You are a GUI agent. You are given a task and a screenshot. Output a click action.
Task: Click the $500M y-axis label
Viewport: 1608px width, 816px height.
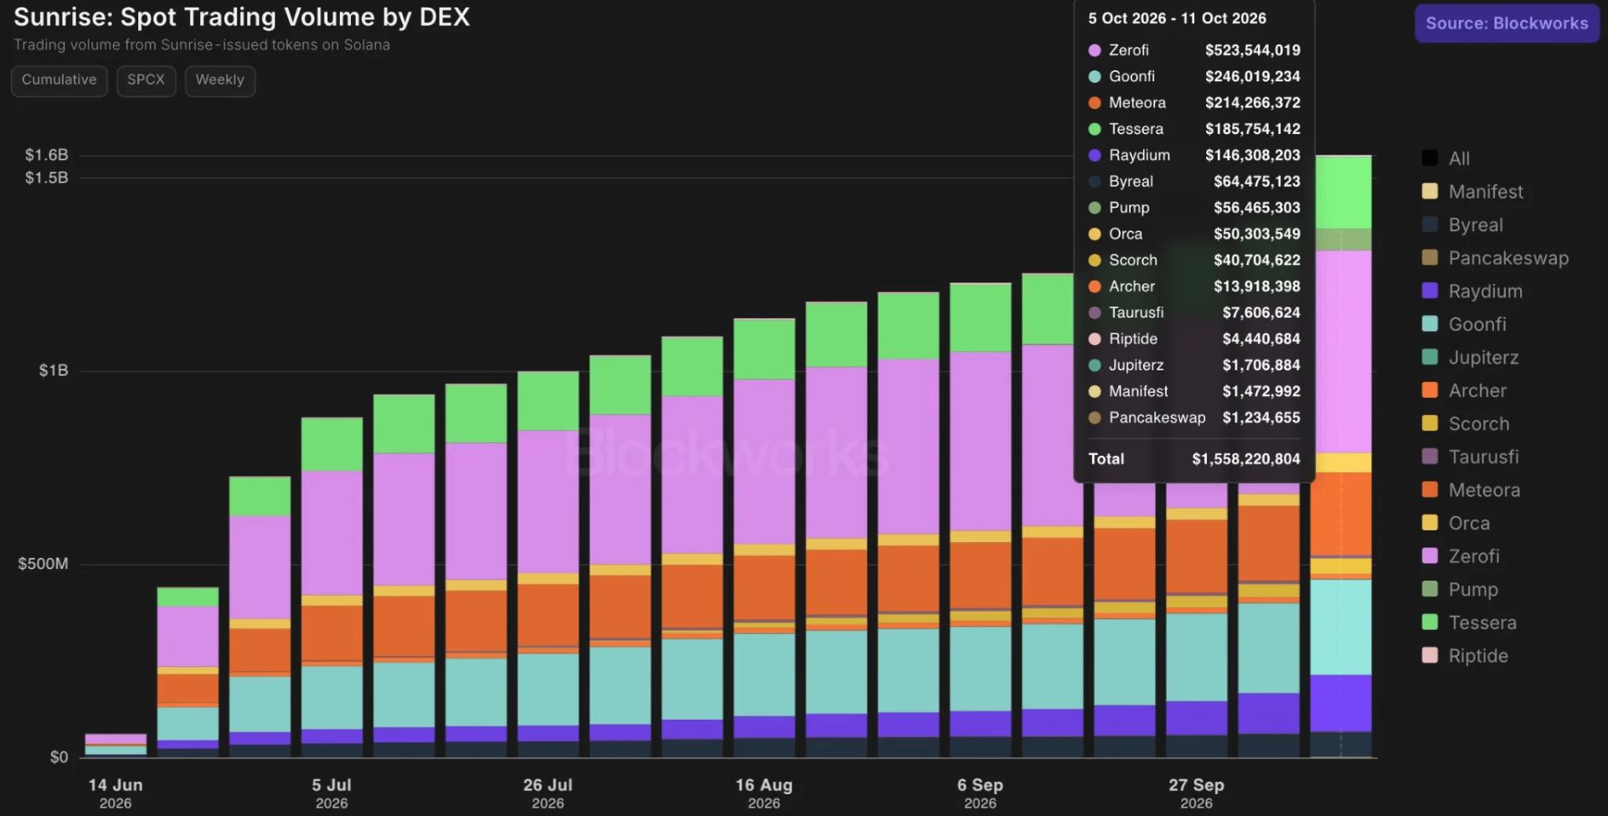pos(44,564)
